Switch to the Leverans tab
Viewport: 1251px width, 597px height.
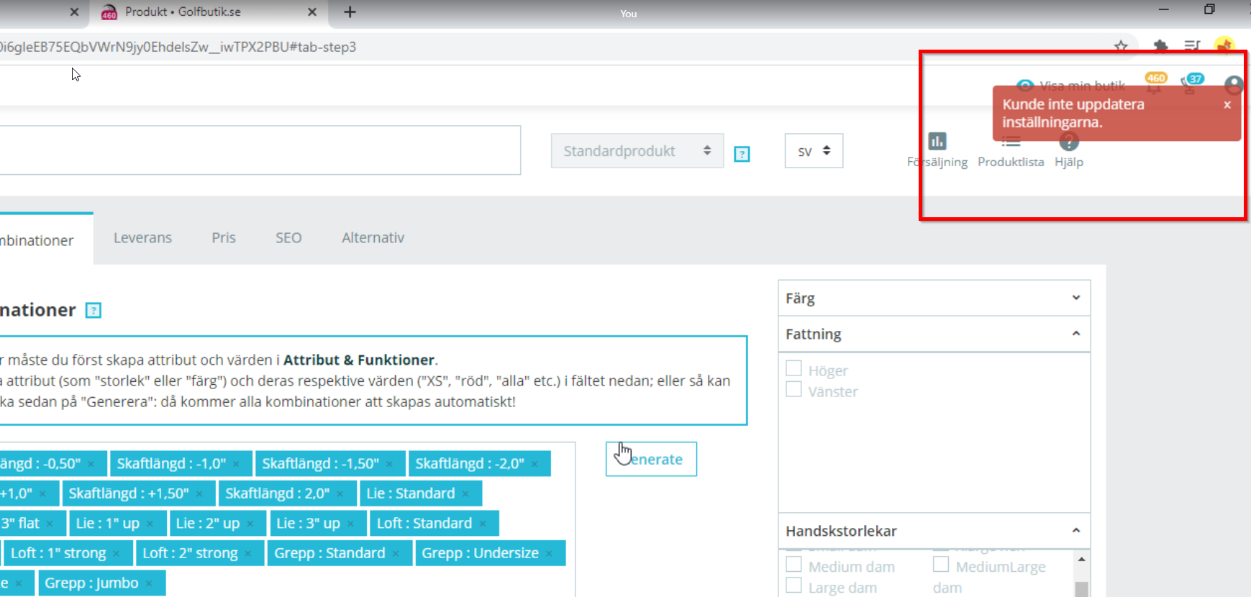pyautogui.click(x=142, y=238)
